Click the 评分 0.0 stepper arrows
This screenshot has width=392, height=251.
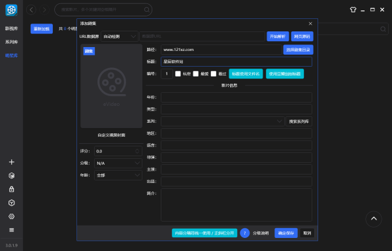click(x=137, y=151)
